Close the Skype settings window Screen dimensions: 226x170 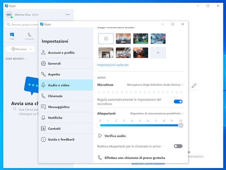pyautogui.click(x=183, y=24)
